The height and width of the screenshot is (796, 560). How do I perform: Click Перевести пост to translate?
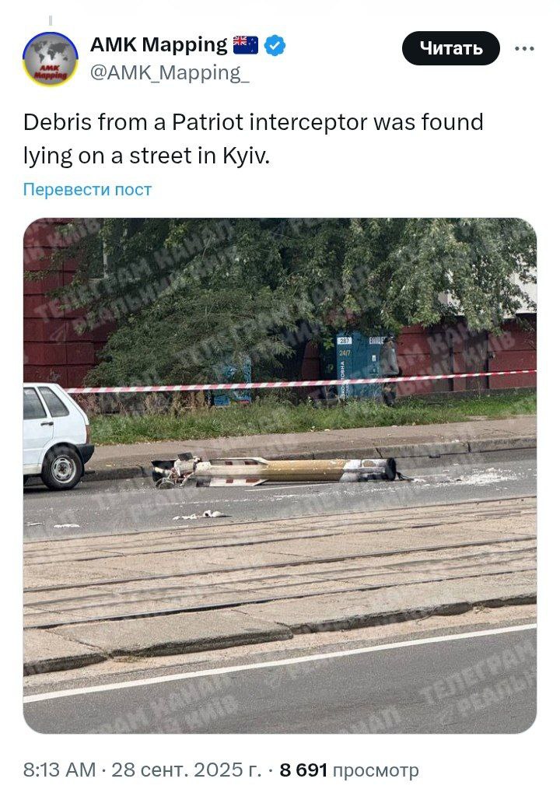(87, 189)
